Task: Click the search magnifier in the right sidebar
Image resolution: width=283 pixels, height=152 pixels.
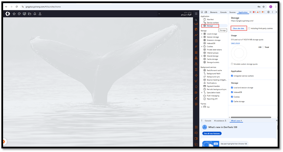Action: pos(196,20)
